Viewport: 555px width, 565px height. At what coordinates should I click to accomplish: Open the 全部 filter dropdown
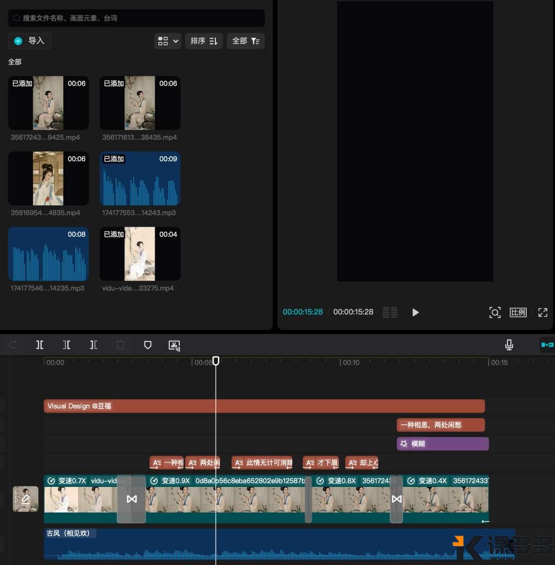pyautogui.click(x=246, y=41)
